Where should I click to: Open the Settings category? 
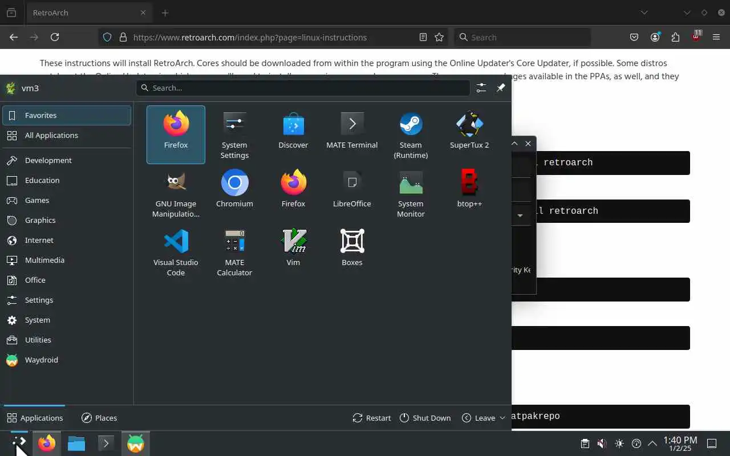(67, 300)
